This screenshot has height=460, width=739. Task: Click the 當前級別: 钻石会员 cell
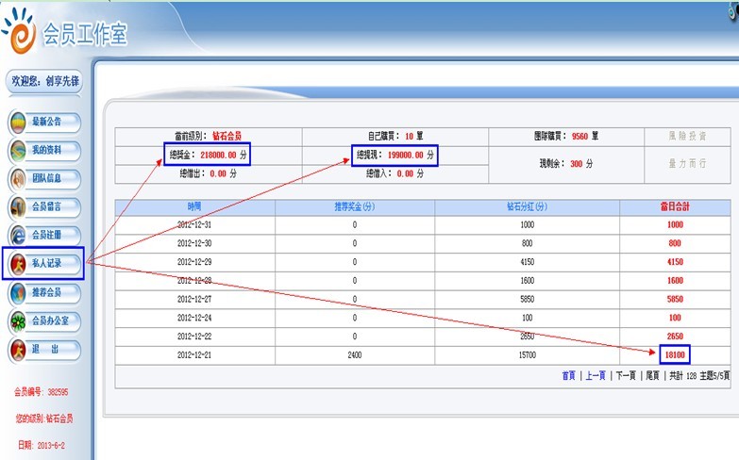(209, 137)
